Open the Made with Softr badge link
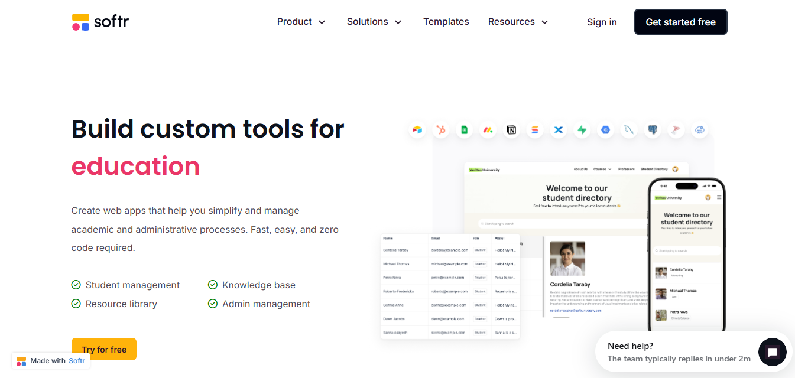The height and width of the screenshot is (378, 795). click(x=51, y=361)
